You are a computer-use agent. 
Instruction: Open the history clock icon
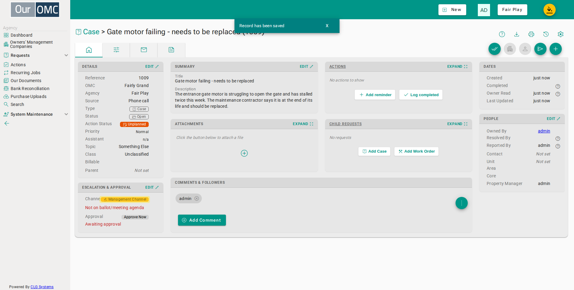coord(546,34)
